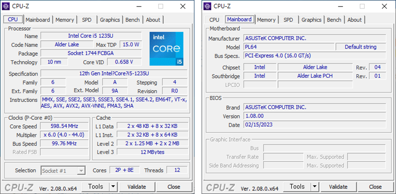Click the Cores value 2P + 8E
This screenshot has height=194, width=396.
click(x=124, y=170)
